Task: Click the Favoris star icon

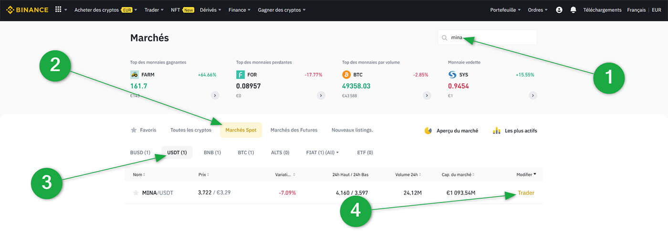Action: point(133,130)
